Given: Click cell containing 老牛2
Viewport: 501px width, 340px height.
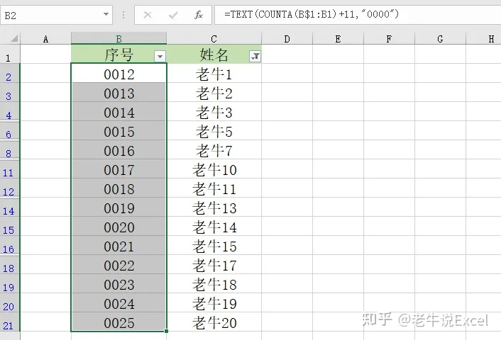Looking at the screenshot, I should coord(214,93).
